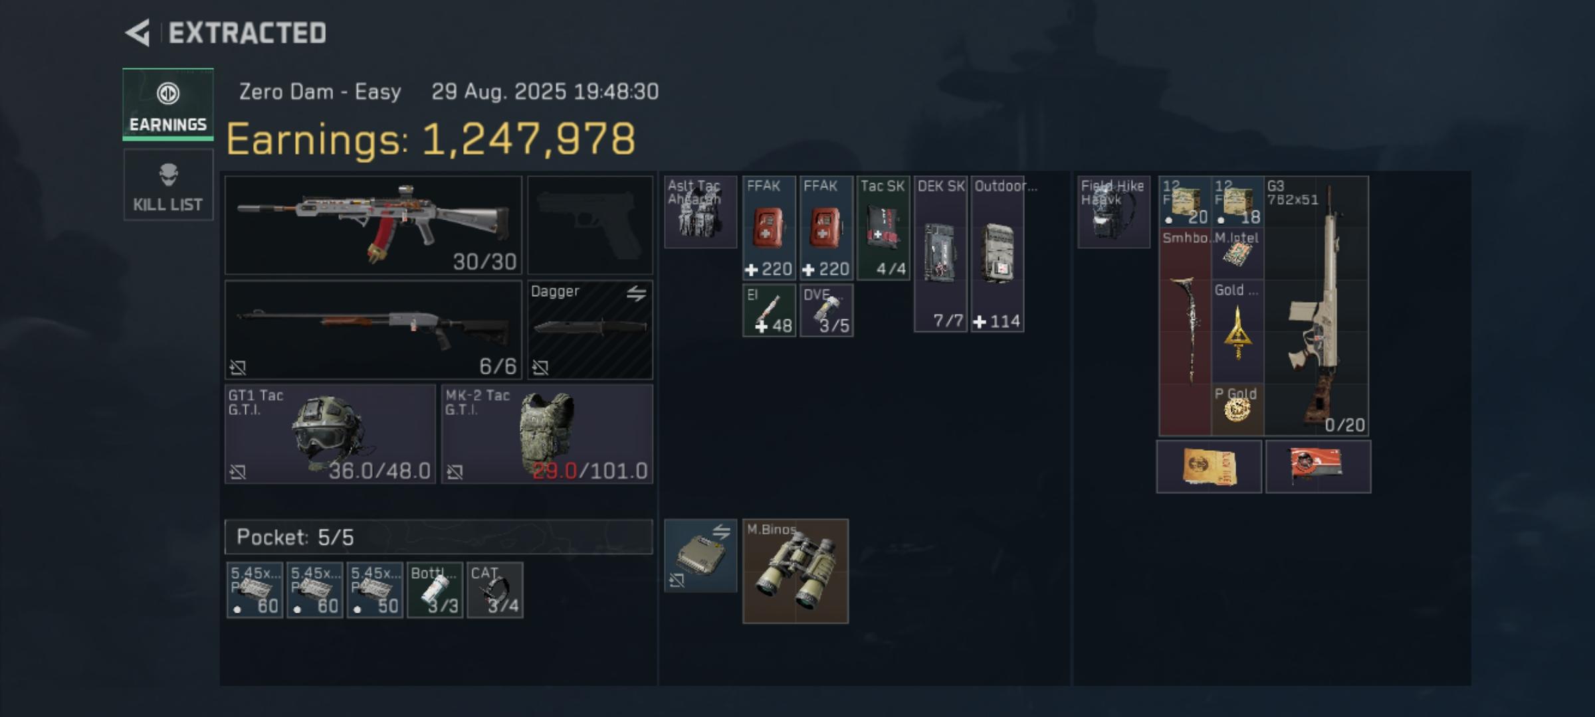The width and height of the screenshot is (1595, 717).
Task: Toggle the swap arrows on the Dagger slot
Action: click(x=636, y=293)
